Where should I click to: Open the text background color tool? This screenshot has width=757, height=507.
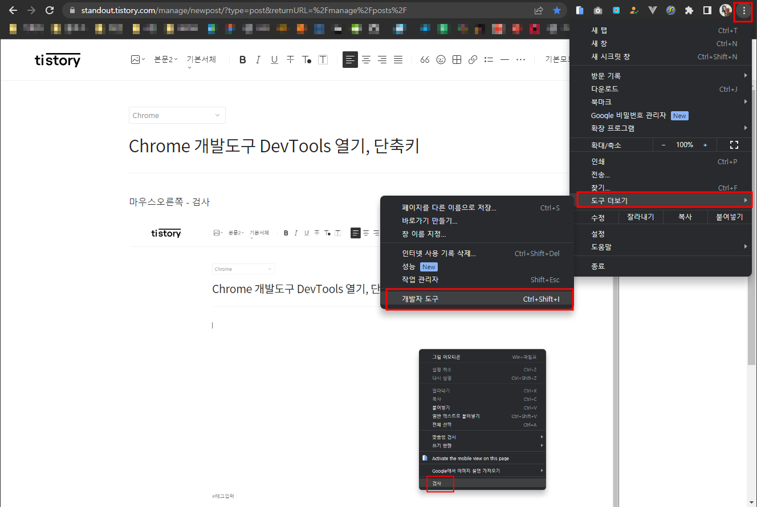323,59
